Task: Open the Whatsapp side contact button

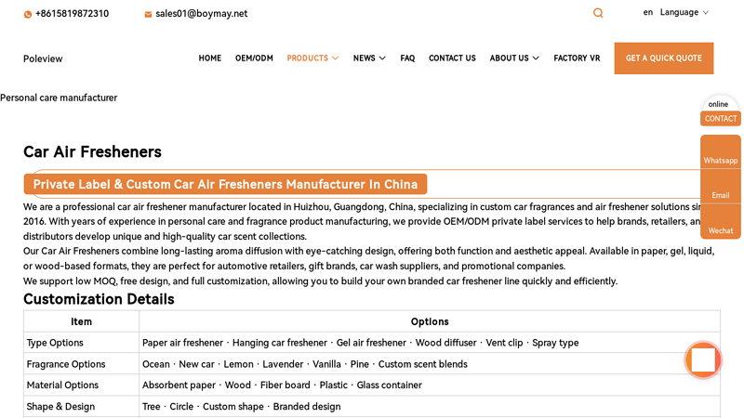Action: [720, 152]
